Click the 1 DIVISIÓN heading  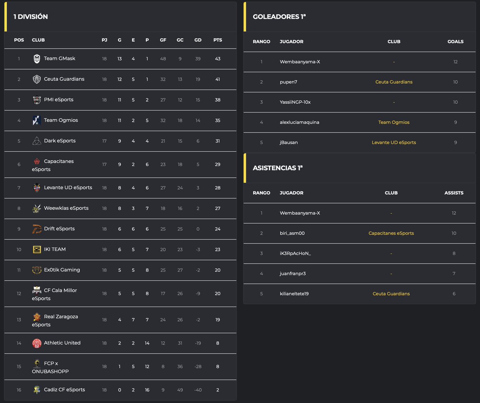tap(30, 17)
